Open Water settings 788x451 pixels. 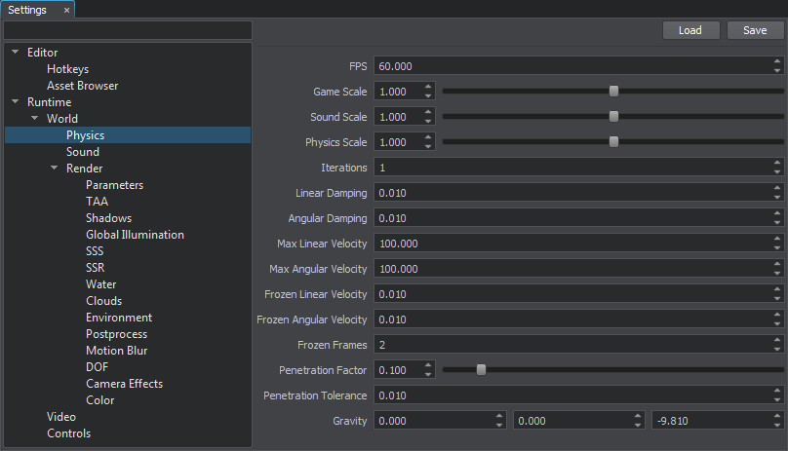pos(101,284)
